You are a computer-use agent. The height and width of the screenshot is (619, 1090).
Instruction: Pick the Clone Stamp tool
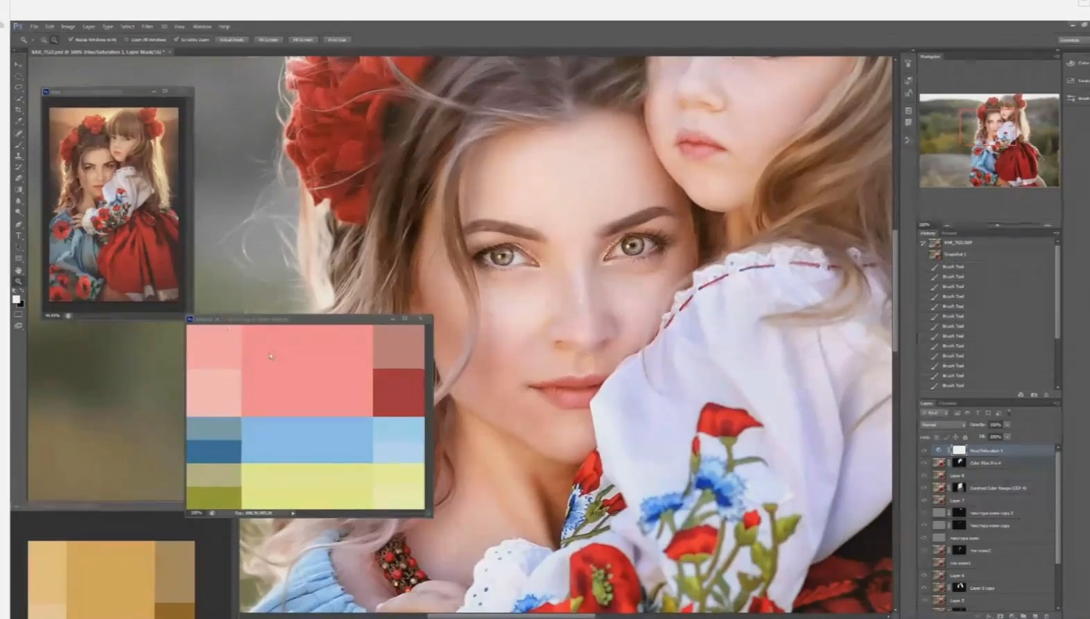(x=19, y=156)
